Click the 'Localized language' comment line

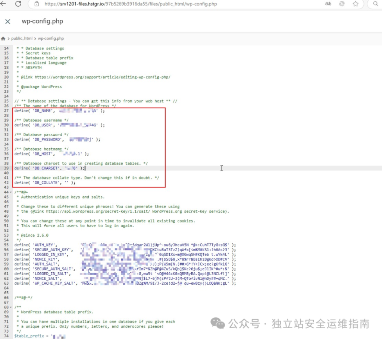41,63
